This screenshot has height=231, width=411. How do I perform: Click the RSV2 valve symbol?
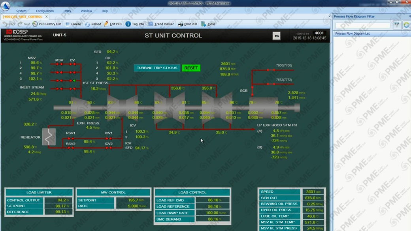click(70, 148)
